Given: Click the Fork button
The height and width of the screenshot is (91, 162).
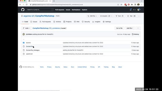Looking at the screenshot, I should click(119, 16).
